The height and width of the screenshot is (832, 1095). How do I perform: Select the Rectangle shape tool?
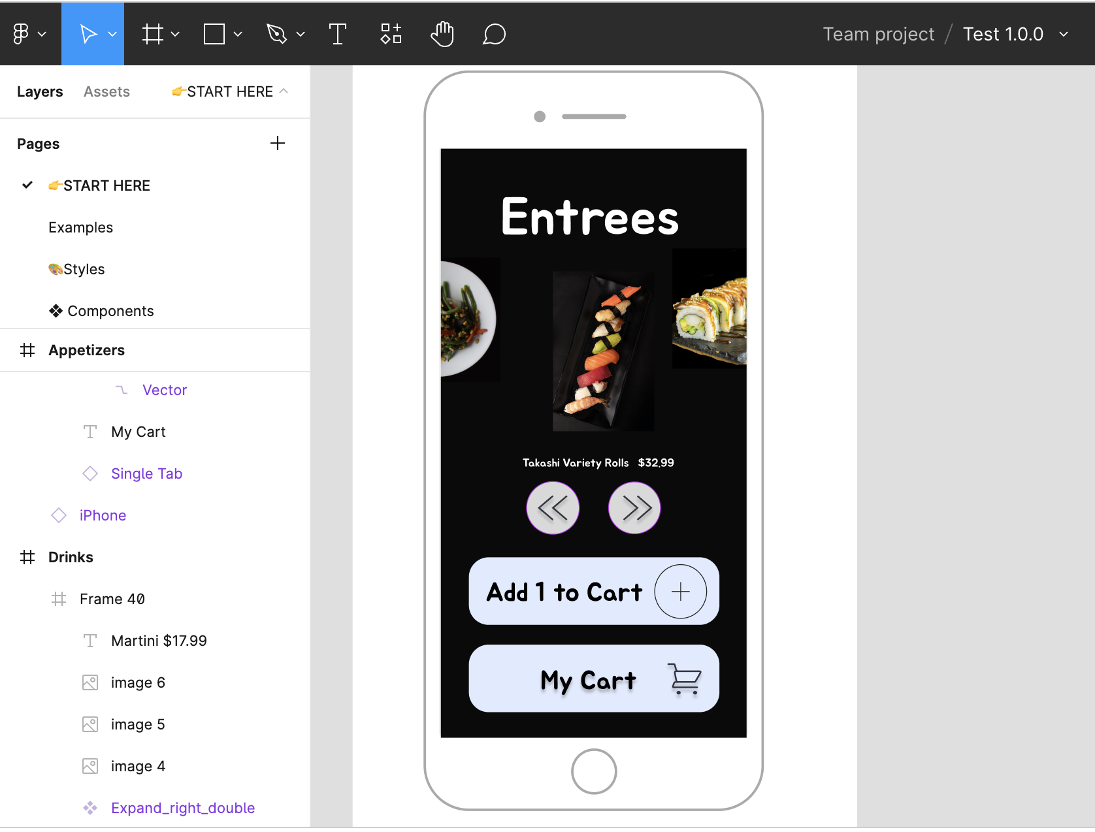click(214, 34)
